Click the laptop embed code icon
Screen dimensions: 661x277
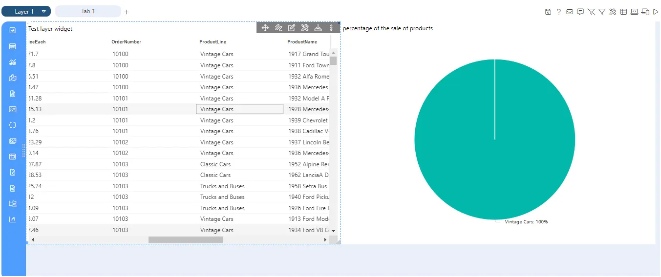point(634,12)
